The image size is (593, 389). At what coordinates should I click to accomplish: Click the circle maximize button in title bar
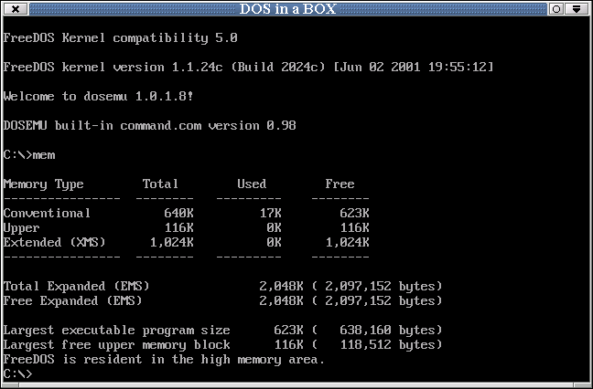[556, 9]
